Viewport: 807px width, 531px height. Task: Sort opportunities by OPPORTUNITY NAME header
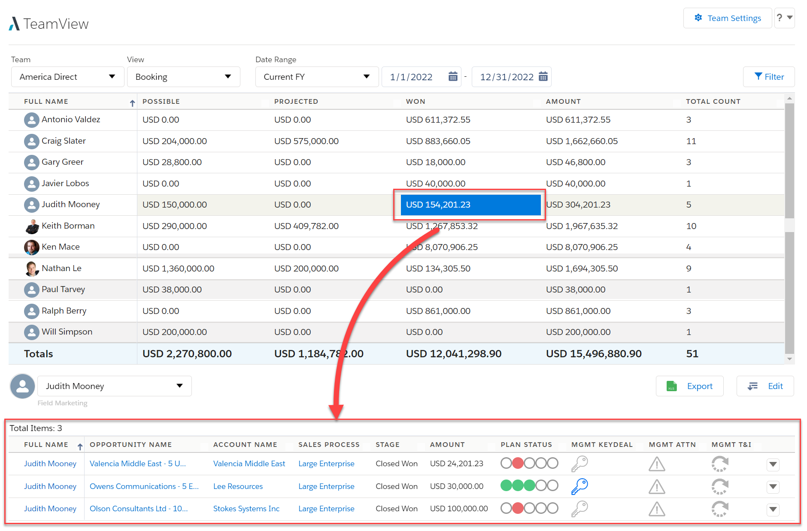pyautogui.click(x=130, y=445)
